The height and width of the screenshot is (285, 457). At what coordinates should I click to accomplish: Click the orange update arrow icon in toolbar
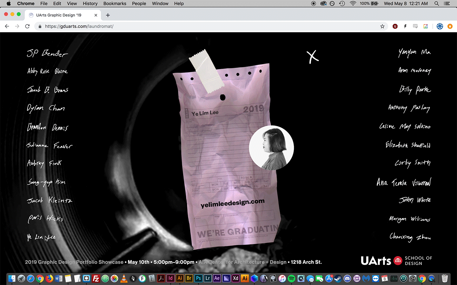point(450,26)
